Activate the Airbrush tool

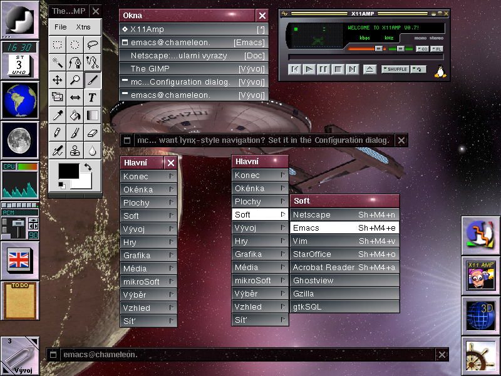coord(58,150)
